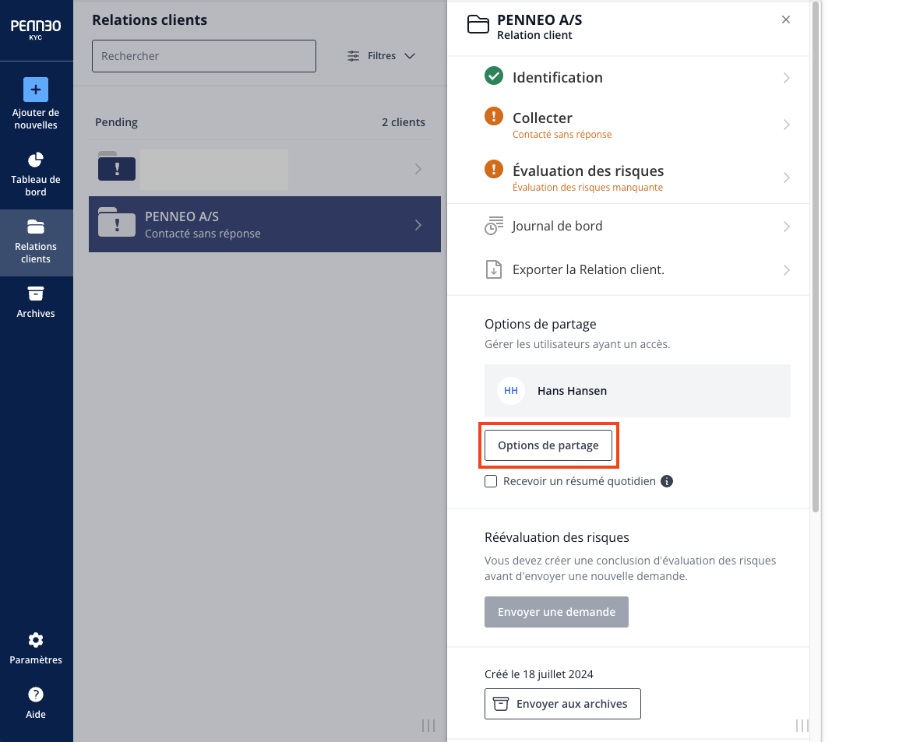Go to Tableau de bord menu label
Image resolution: width=913 pixels, height=742 pixels.
36,185
